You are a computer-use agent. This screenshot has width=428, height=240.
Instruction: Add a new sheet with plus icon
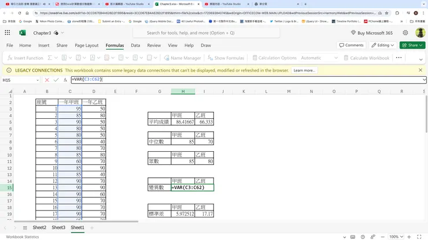tap(92, 227)
